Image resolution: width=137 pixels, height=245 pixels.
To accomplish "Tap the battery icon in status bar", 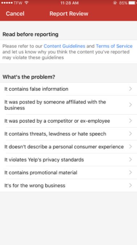I will (x=133, y=3).
